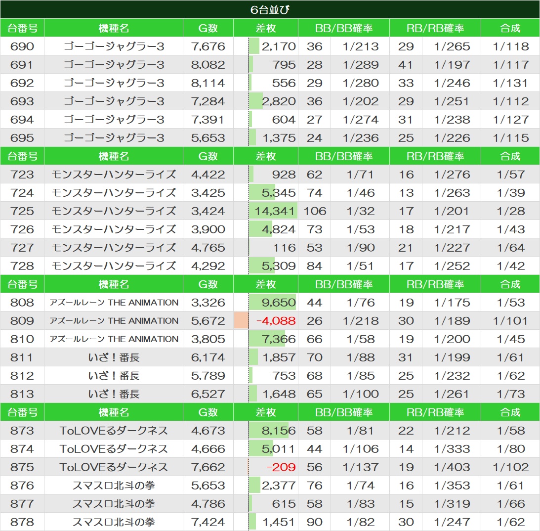The width and height of the screenshot is (540, 531).
Task: Select machine number 811
Action: tap(22, 357)
